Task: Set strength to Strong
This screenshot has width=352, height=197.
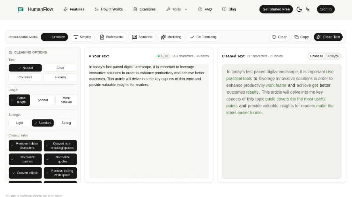Action: coord(66,123)
